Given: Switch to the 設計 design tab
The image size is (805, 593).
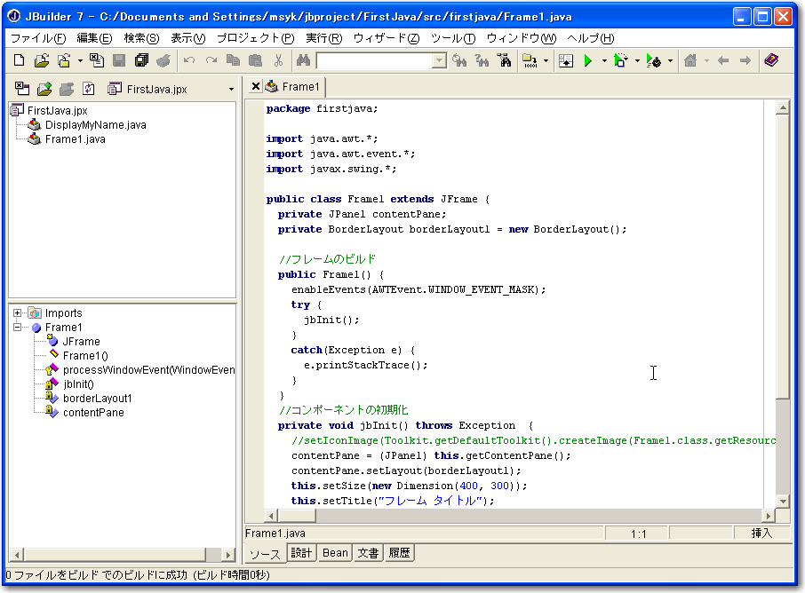Looking at the screenshot, I should 302,553.
